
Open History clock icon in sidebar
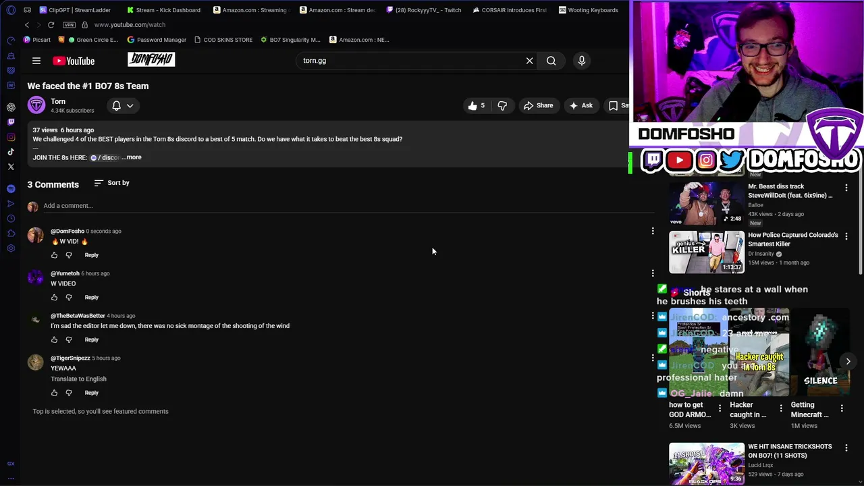click(11, 219)
